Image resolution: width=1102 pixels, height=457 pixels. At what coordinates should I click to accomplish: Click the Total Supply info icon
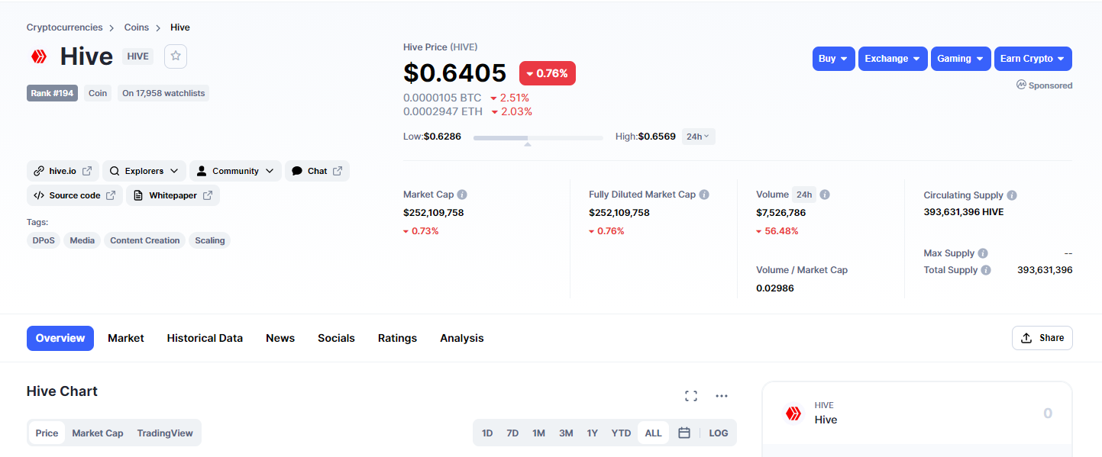click(x=986, y=270)
